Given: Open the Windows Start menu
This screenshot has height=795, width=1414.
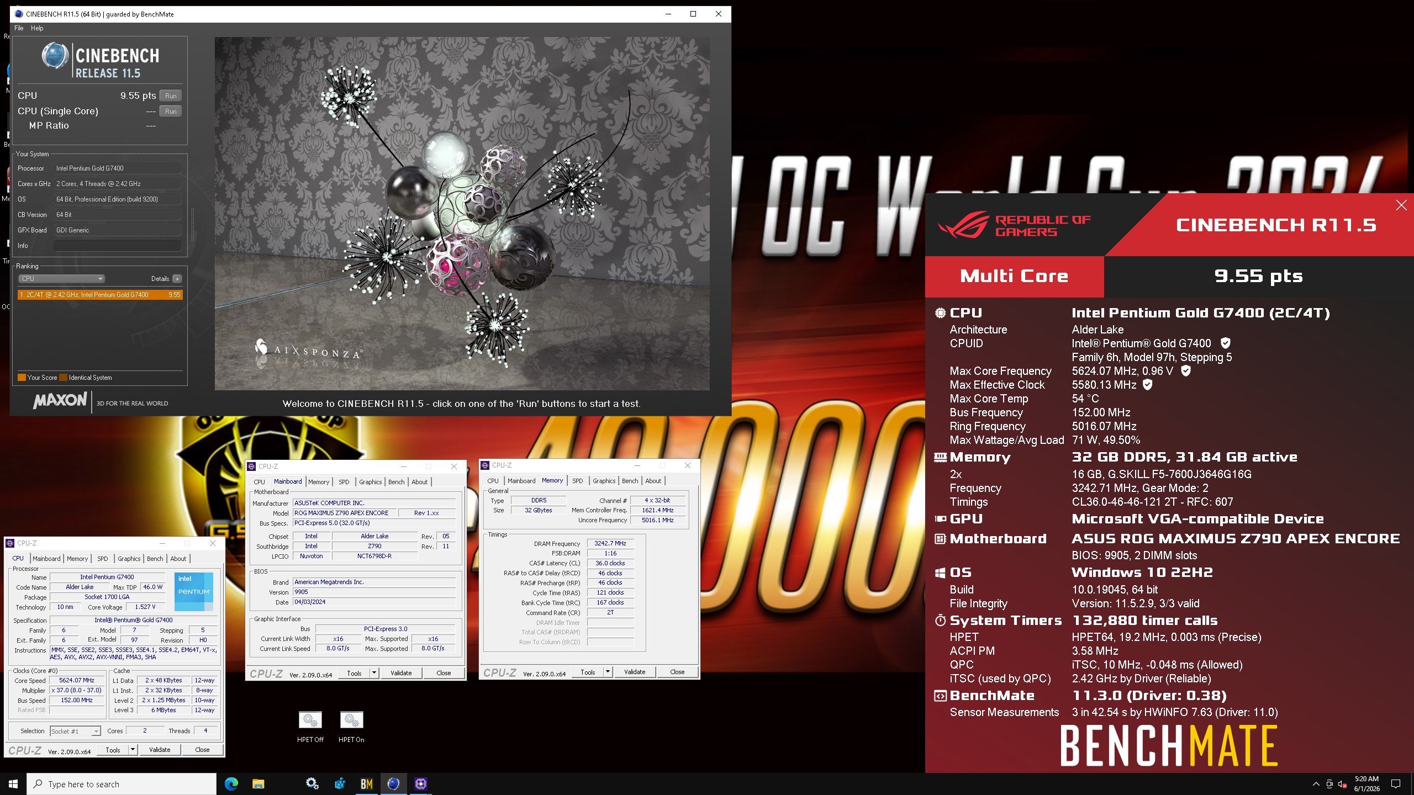Looking at the screenshot, I should pos(13,784).
